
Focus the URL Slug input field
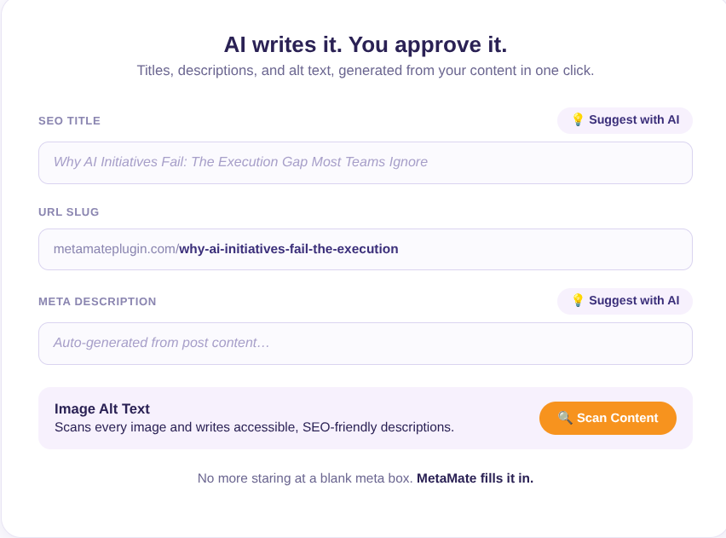pyautogui.click(x=366, y=249)
